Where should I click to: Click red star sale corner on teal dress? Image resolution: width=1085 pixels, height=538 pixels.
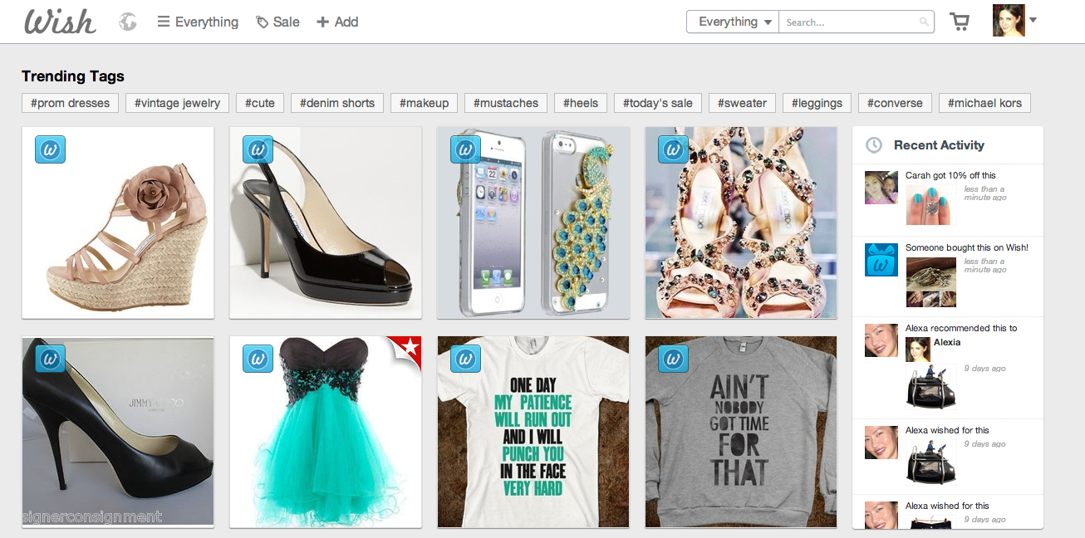408,350
